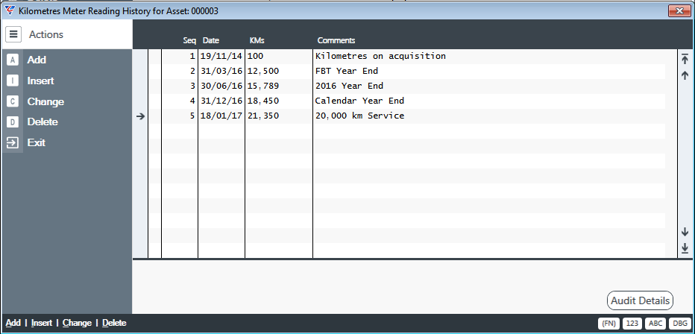The width and height of the screenshot is (695, 334).
Task: Select row 'Calendar Year End'
Action: (406, 101)
